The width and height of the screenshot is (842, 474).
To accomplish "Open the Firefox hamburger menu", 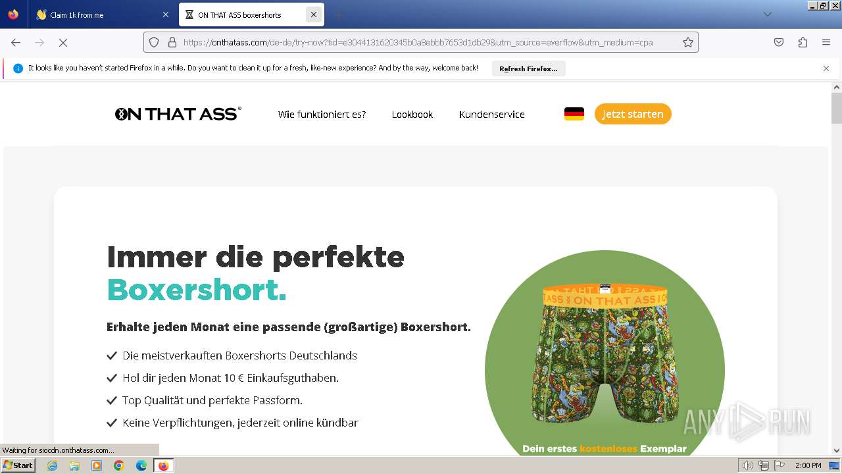I will pyautogui.click(x=826, y=42).
